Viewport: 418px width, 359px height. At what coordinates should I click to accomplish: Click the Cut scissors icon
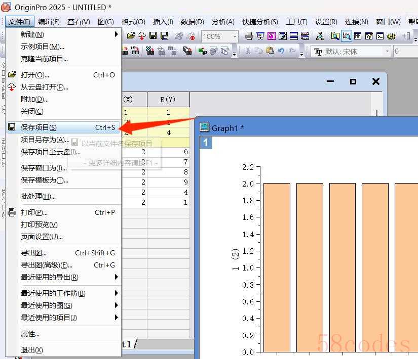[248, 51]
